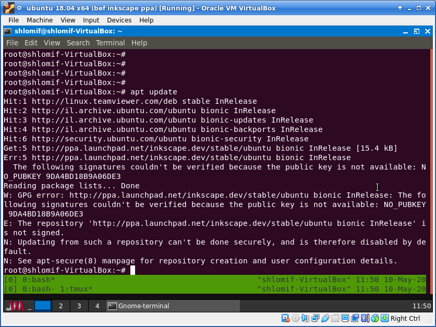Open the terminal's Search menu
The width and height of the screenshot is (436, 327).
(78, 43)
